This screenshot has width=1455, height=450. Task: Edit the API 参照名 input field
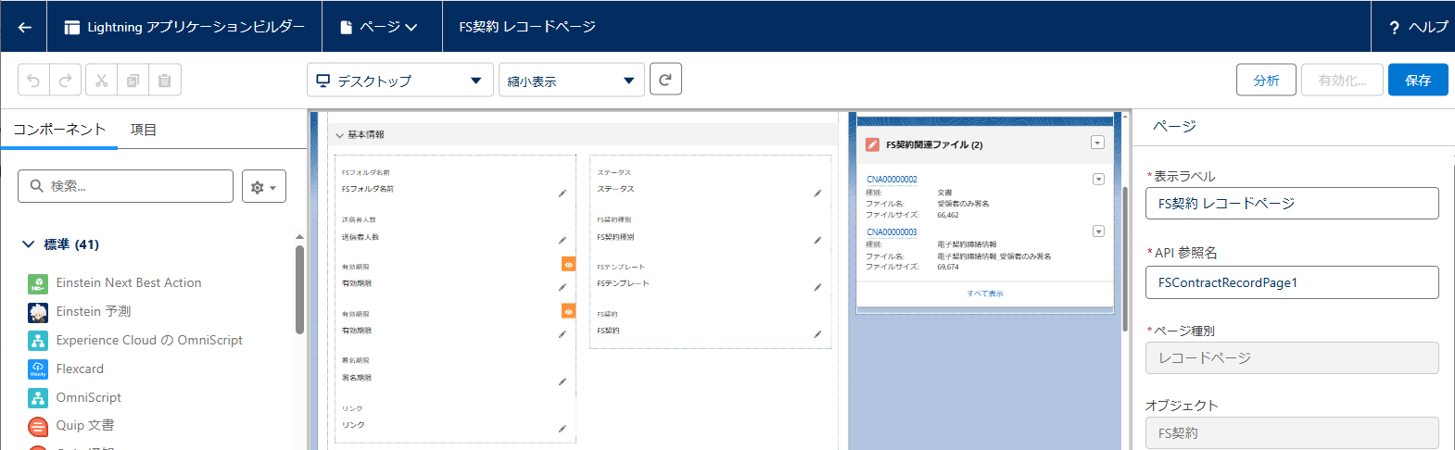tap(1292, 282)
